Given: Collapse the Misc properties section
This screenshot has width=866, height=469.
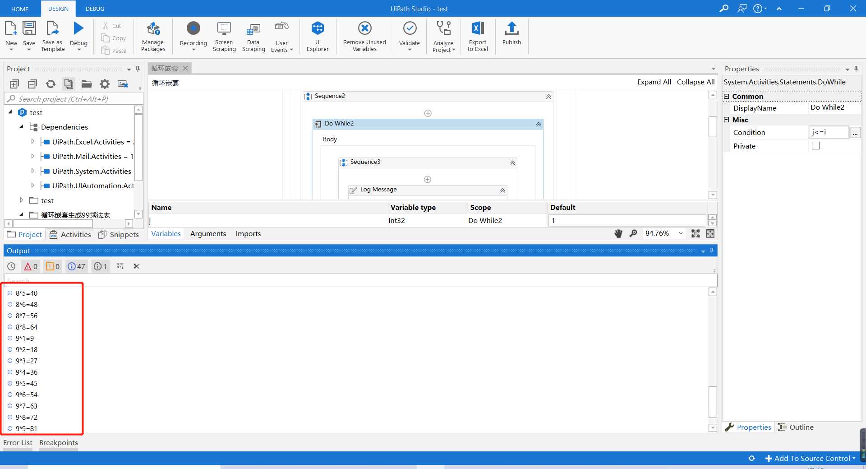Looking at the screenshot, I should [x=726, y=120].
